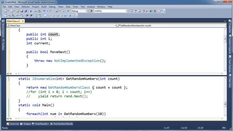This screenshot has width=233, height=131.
Task: Click the Redo arrow icon
Action: coord(51,11)
